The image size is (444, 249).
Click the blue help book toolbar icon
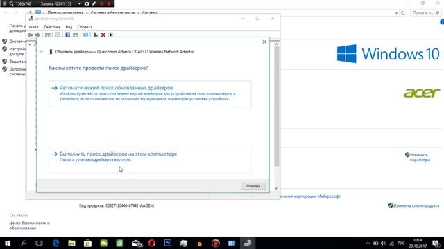[x=68, y=35]
